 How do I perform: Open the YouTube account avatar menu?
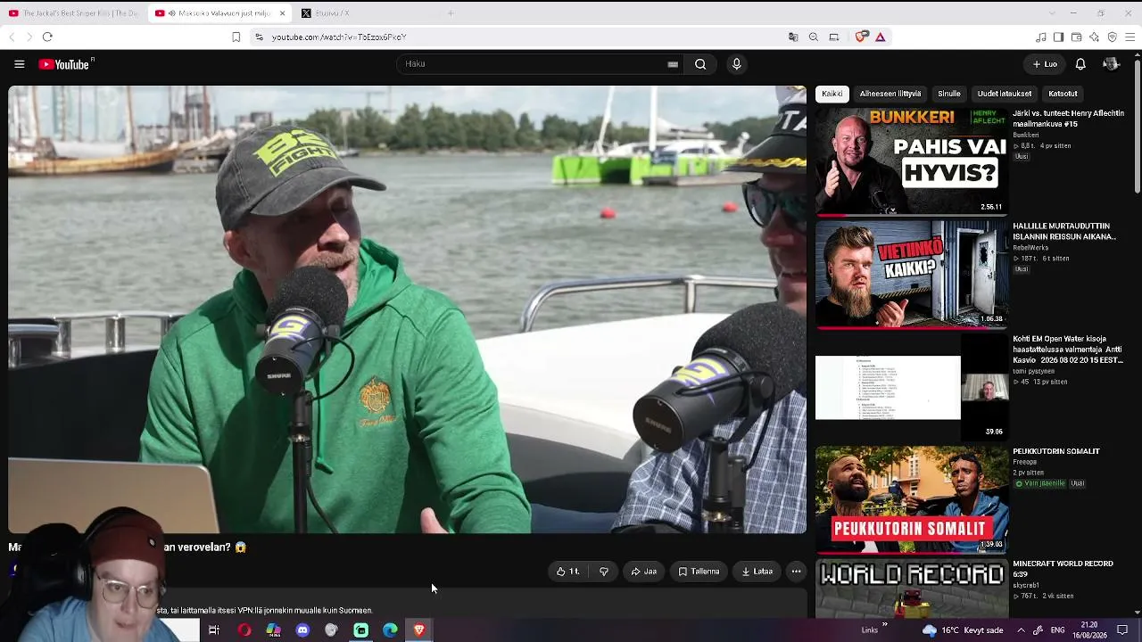tap(1111, 64)
